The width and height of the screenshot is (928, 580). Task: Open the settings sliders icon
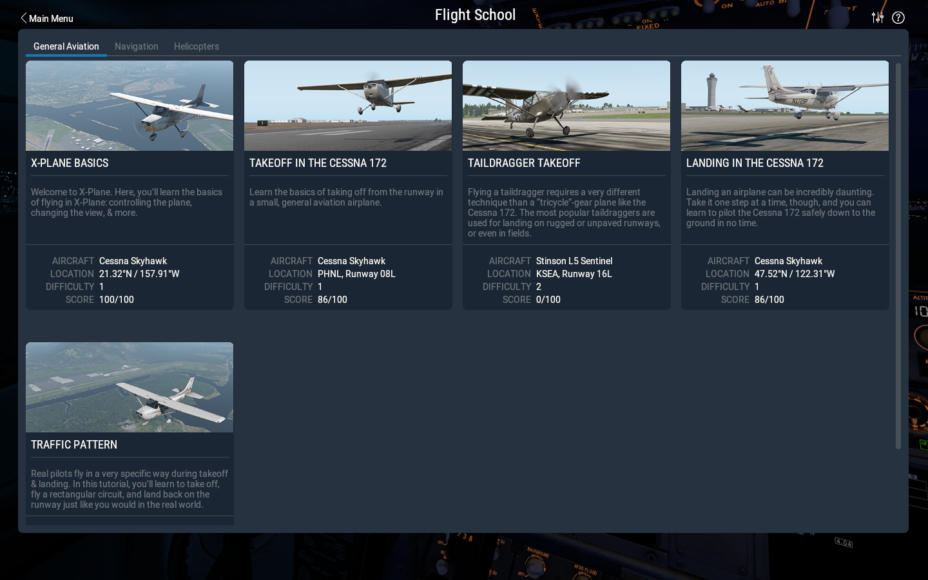click(x=877, y=17)
